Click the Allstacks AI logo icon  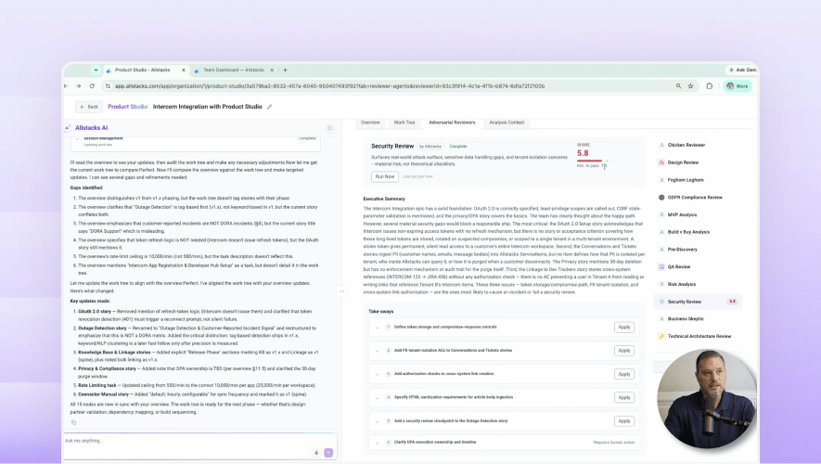click(x=68, y=128)
